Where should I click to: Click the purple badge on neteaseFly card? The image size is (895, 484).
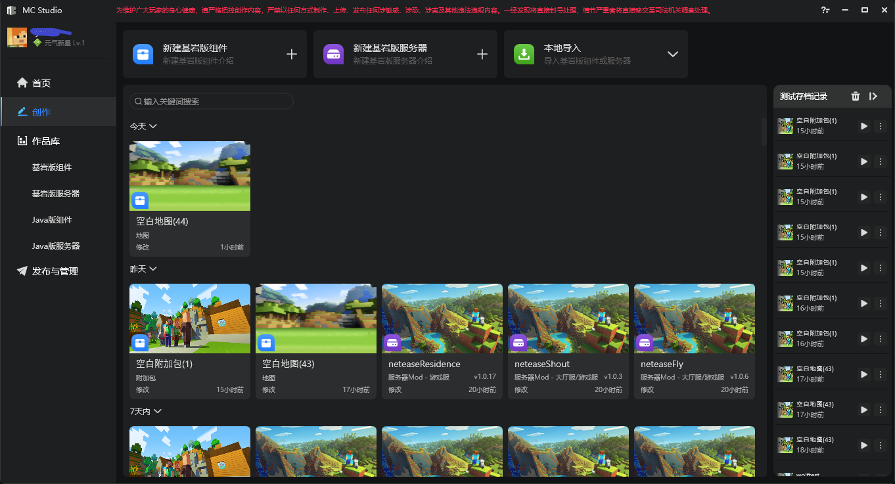645,343
